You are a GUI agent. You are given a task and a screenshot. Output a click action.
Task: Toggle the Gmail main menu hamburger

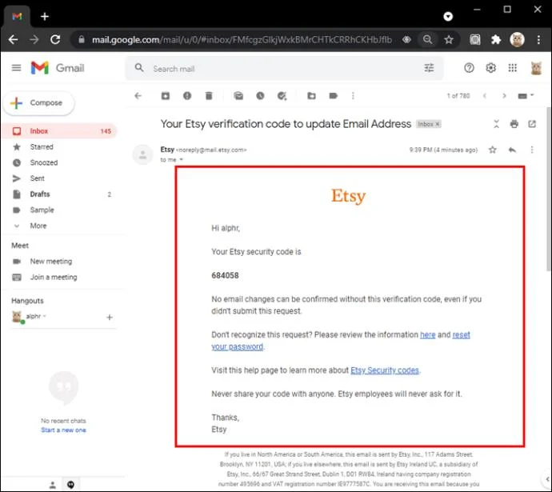(x=16, y=67)
